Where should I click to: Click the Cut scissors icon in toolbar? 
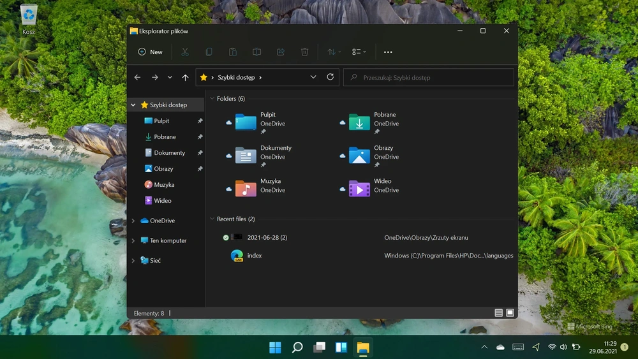[x=185, y=52]
